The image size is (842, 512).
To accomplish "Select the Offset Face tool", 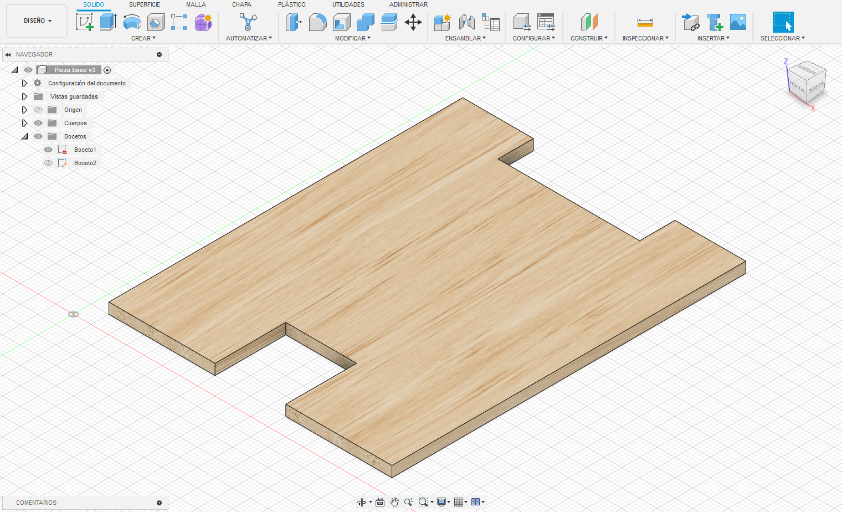I will point(389,22).
